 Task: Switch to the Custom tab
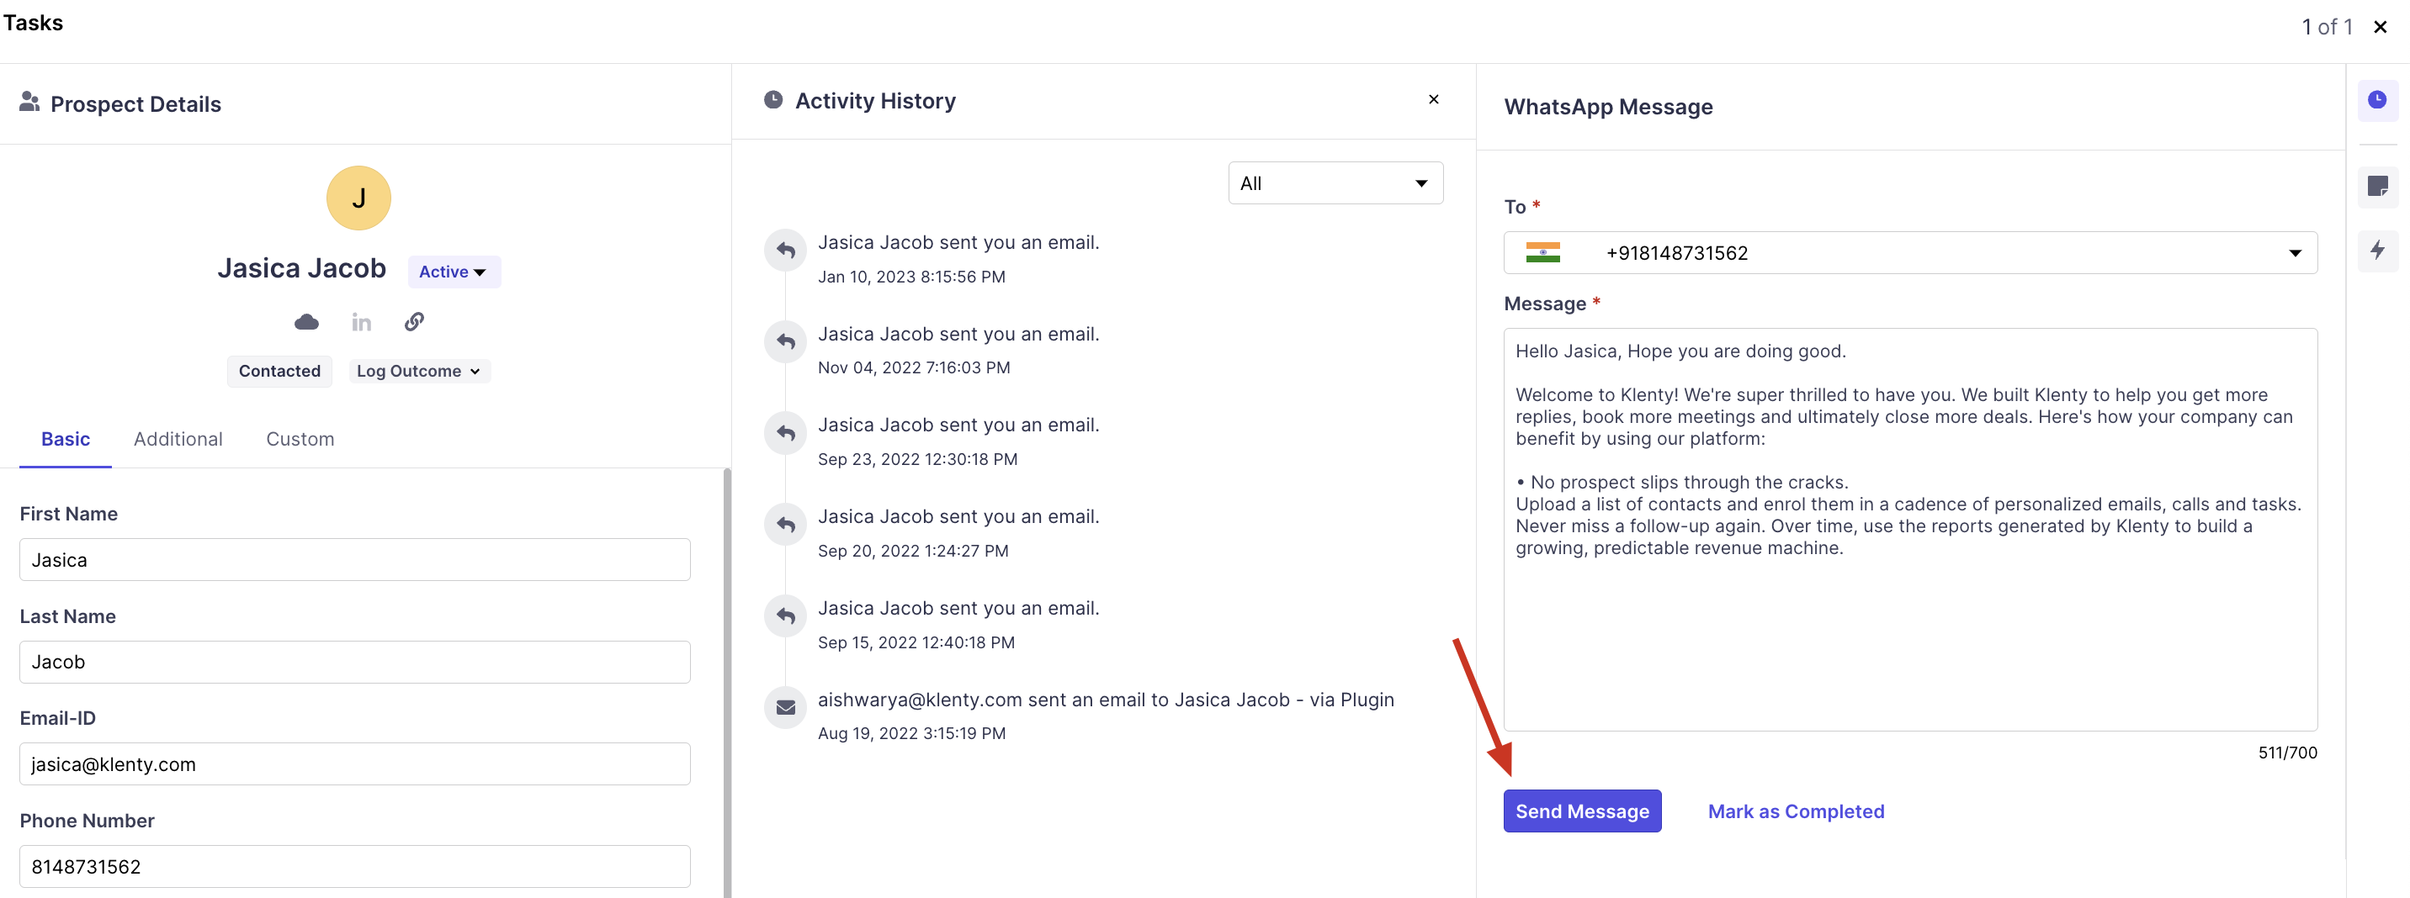[x=300, y=439]
